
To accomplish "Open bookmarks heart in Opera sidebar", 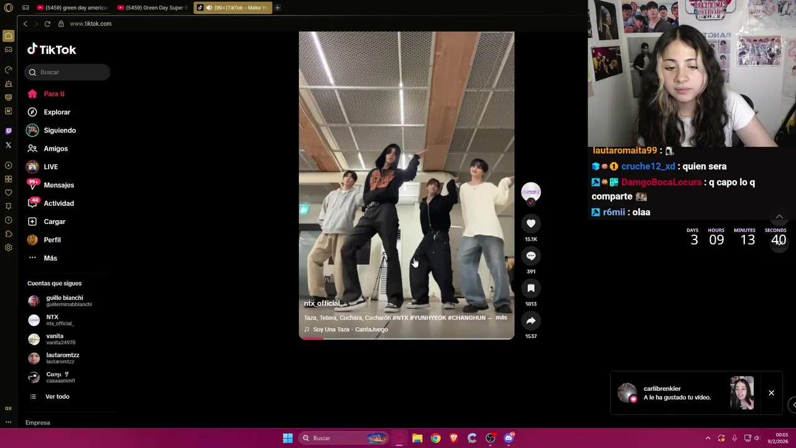I will tap(8, 193).
